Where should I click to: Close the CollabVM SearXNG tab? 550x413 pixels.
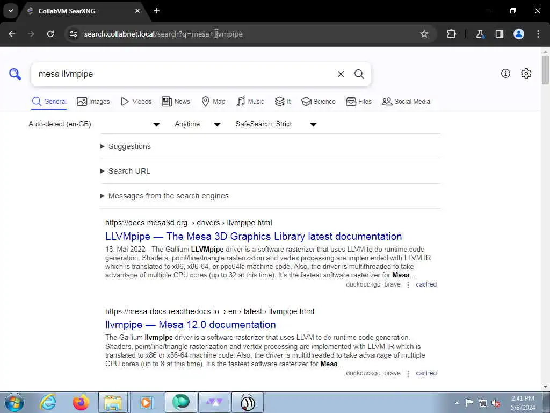[137, 11]
